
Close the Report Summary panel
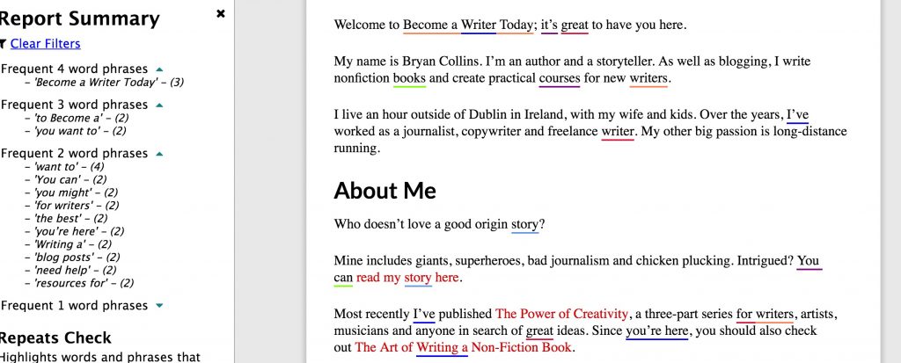click(x=221, y=14)
